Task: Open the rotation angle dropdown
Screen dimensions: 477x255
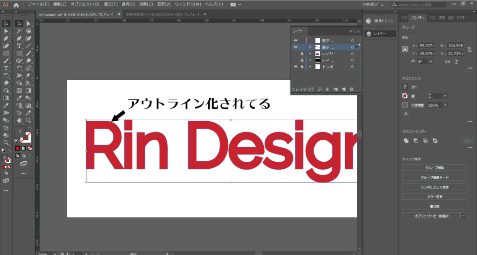Action: [x=431, y=61]
